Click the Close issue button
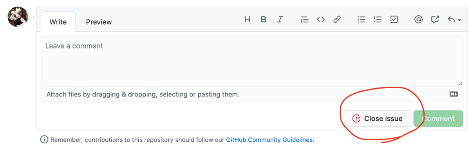Screen dimensions: 470x150 point(378,119)
